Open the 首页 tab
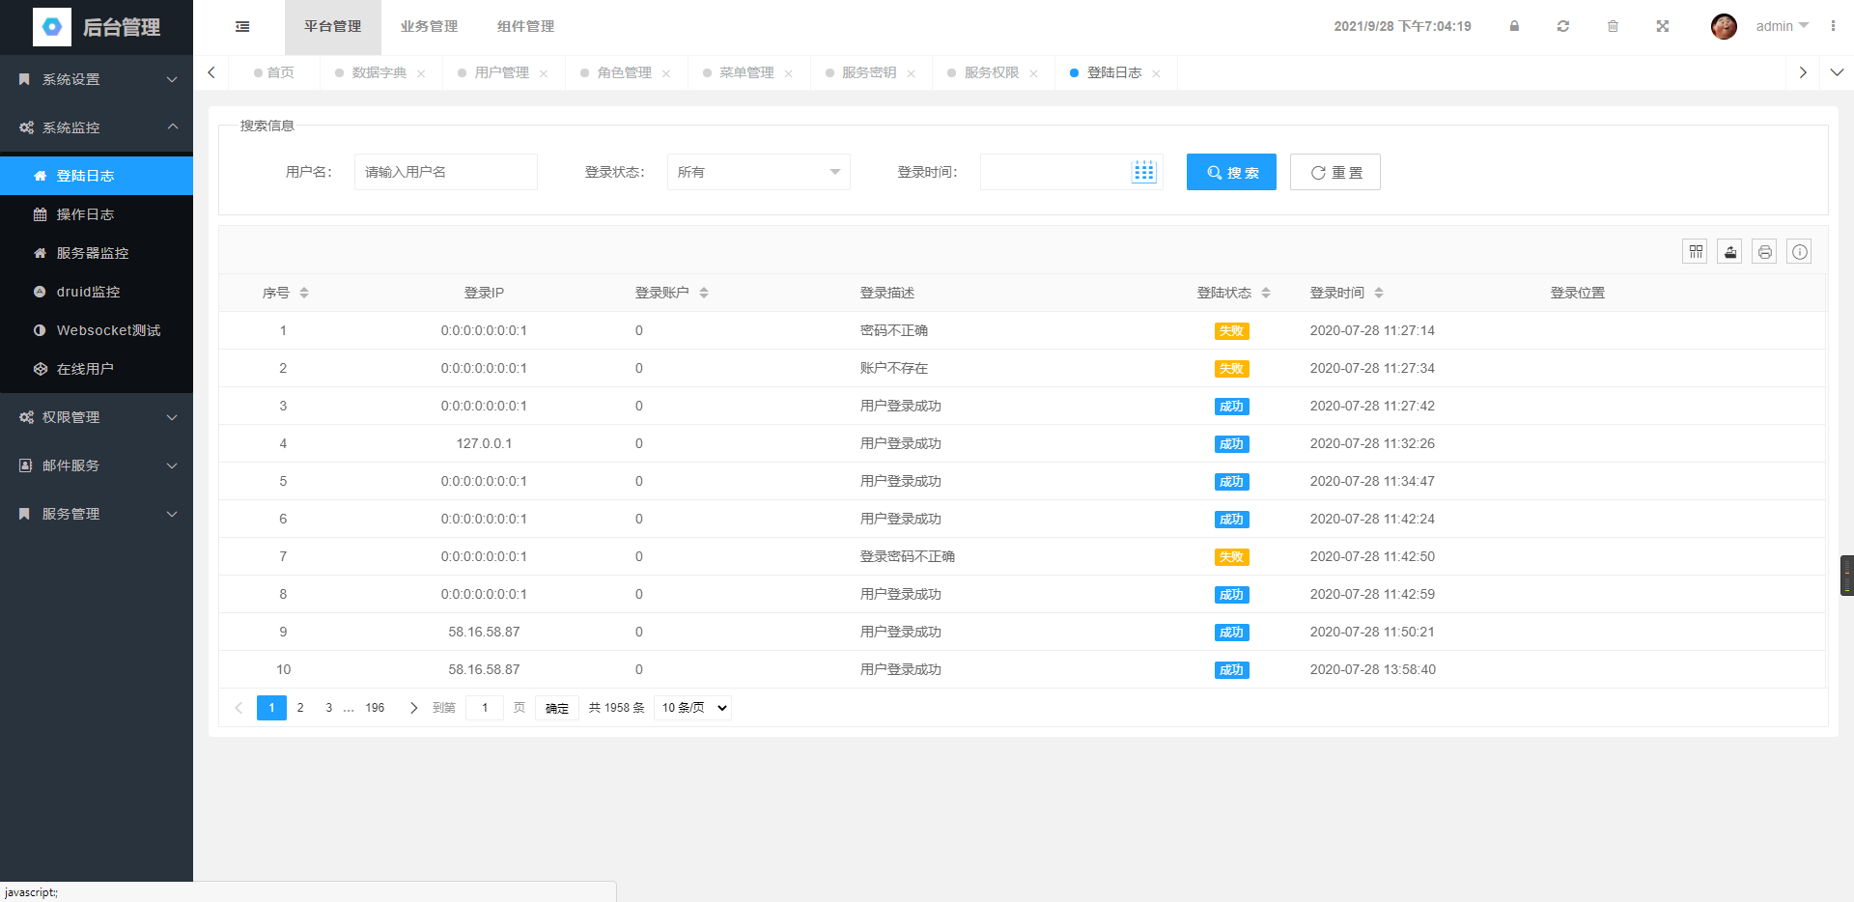The image size is (1854, 902). tap(274, 72)
